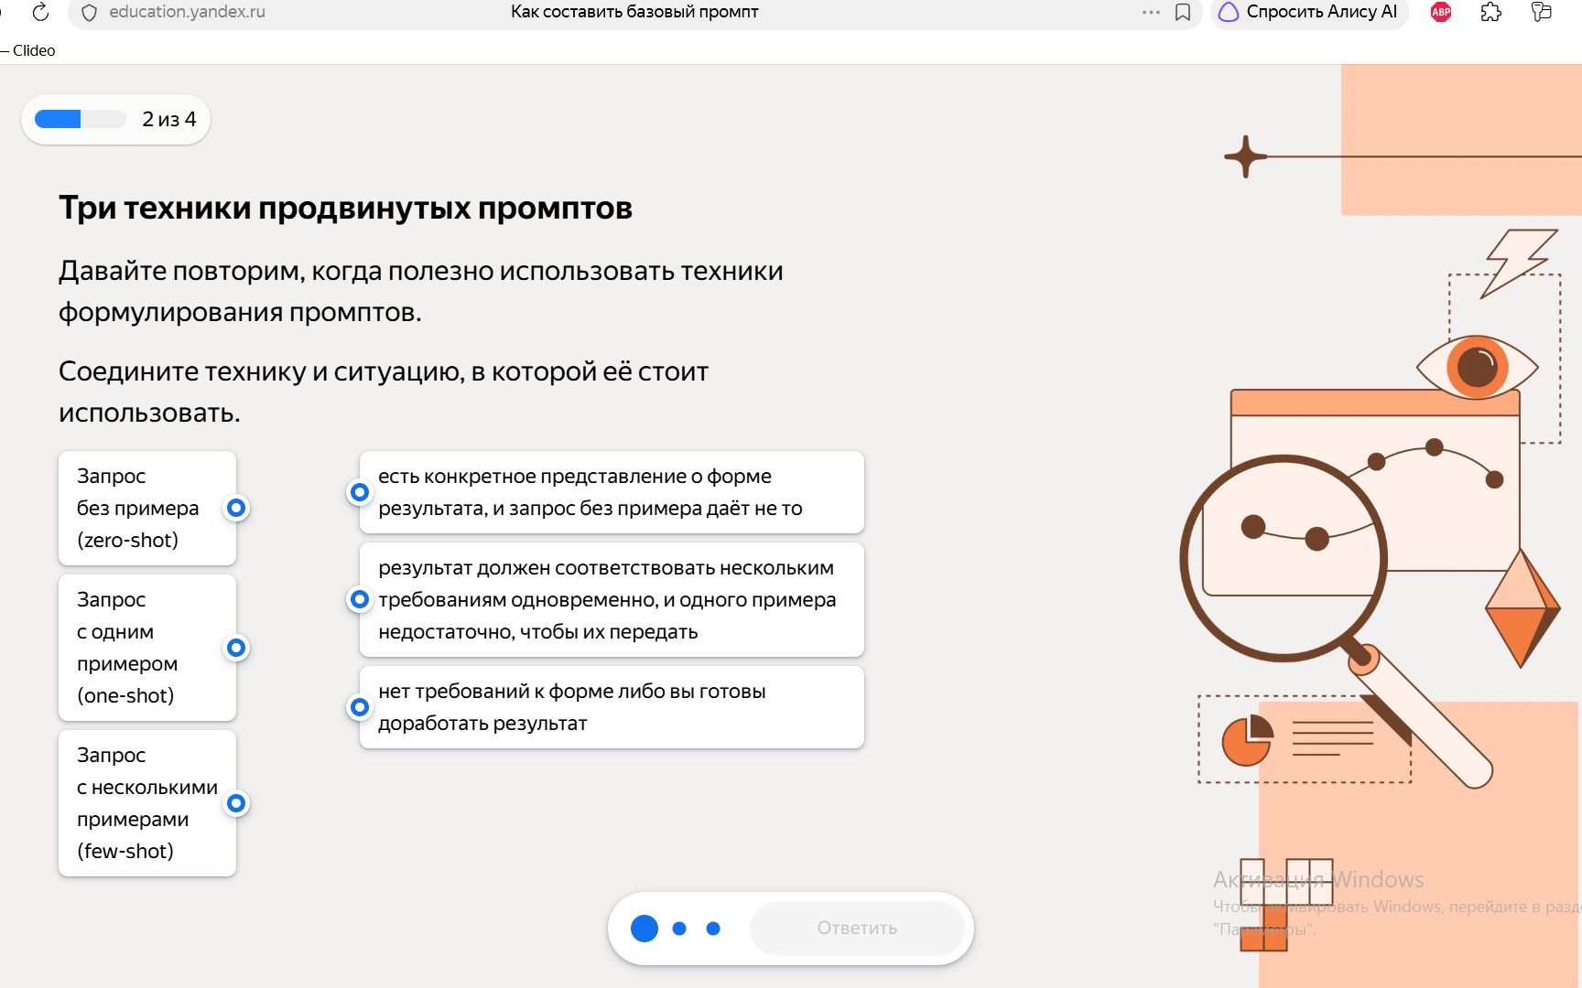The image size is (1582, 988).
Task: Click the large first pagination dot
Action: pos(645,928)
